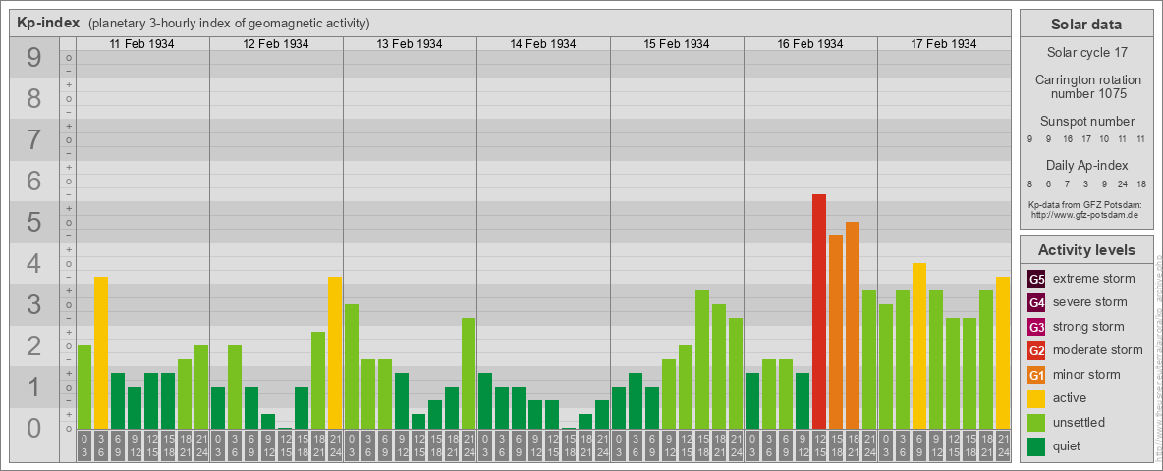Viewport: 1163px width, 471px height.
Task: Pick the light green unsettled swatch
Action: [1036, 422]
